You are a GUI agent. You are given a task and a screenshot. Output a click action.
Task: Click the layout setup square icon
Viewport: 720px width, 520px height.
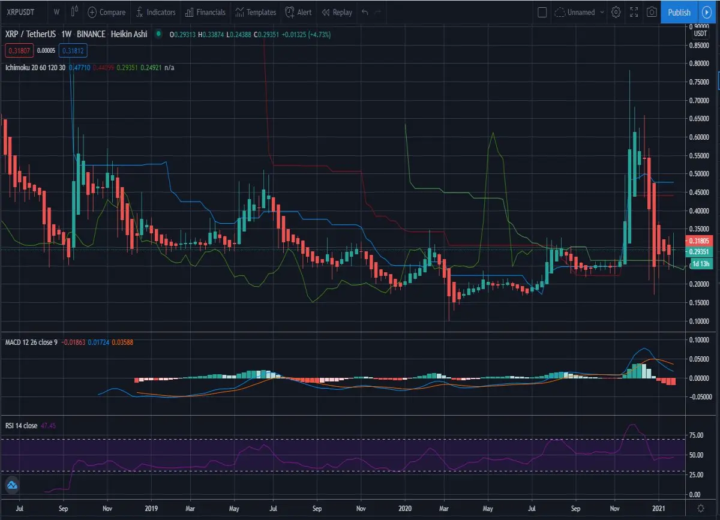point(542,12)
